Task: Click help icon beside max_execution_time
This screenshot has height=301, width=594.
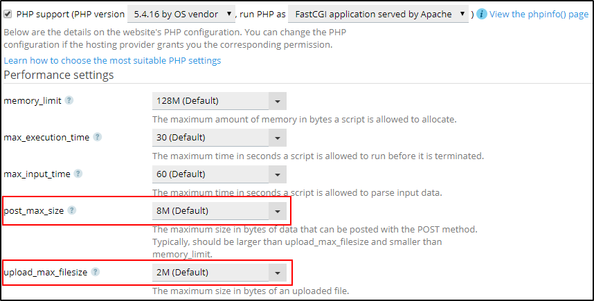Action: (98, 137)
